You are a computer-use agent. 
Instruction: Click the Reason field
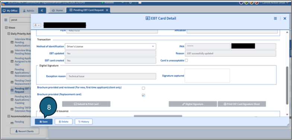(x=231, y=54)
